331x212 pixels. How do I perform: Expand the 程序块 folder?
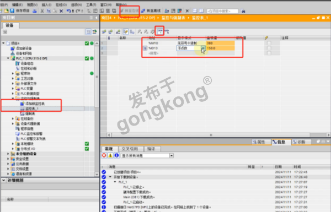(13, 74)
